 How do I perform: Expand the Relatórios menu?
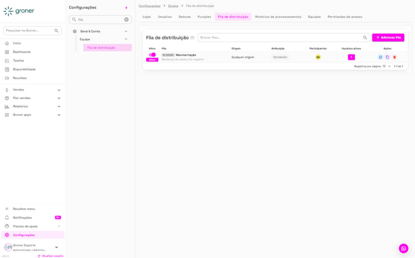pyautogui.click(x=32, y=106)
